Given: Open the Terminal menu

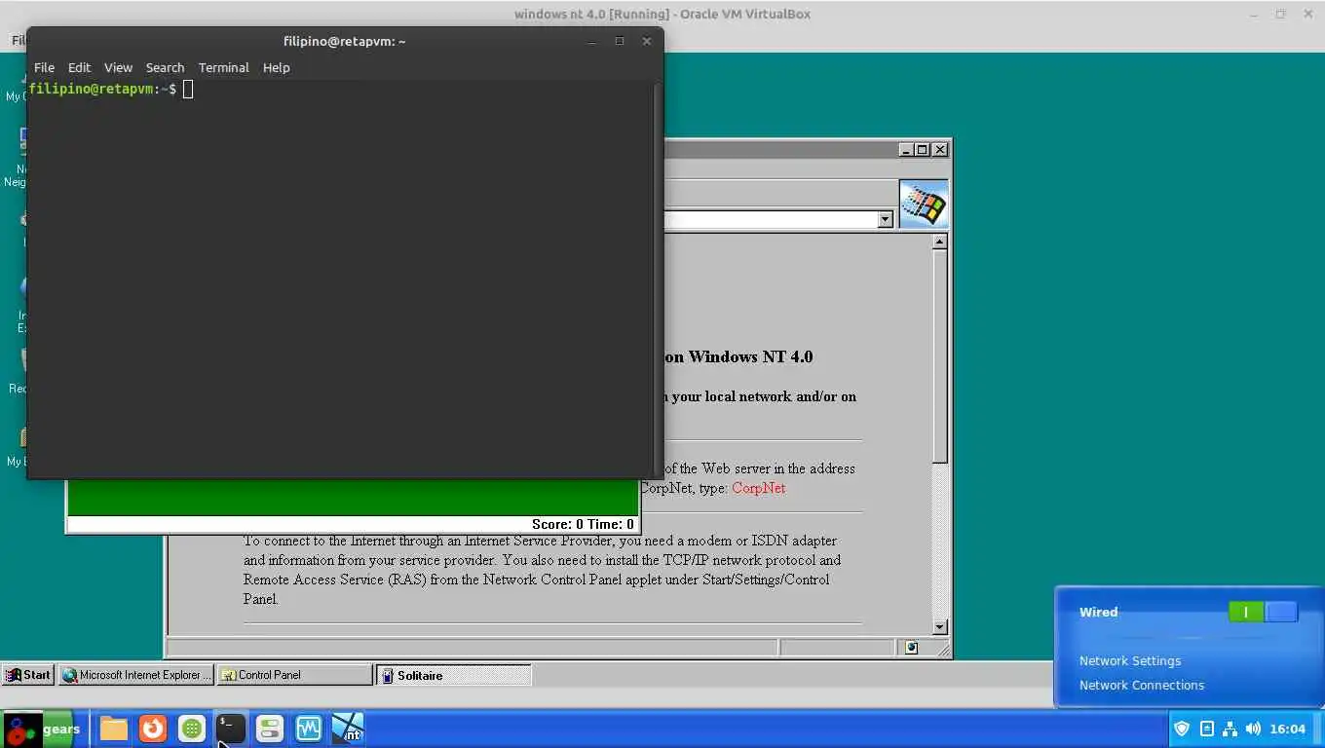Looking at the screenshot, I should tap(223, 67).
